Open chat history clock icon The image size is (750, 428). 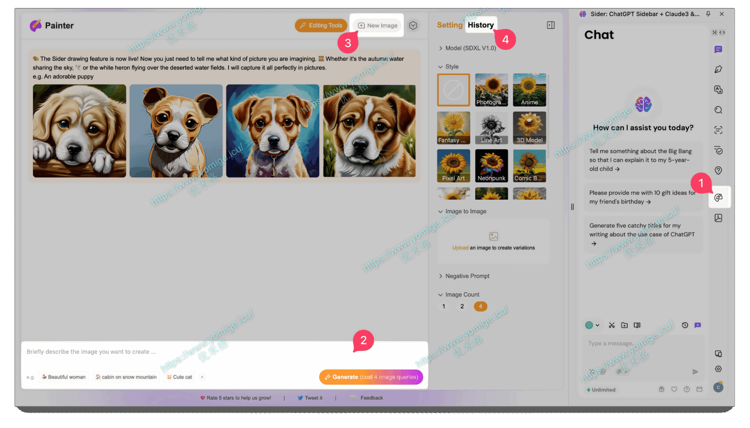685,325
